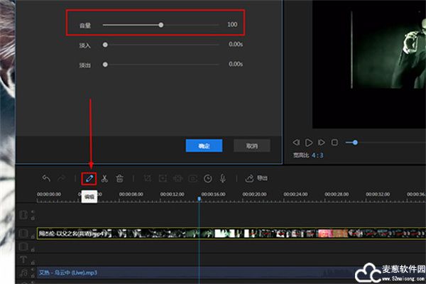Select the scissors Split tool
This screenshot has height=284, width=426.
pos(104,178)
